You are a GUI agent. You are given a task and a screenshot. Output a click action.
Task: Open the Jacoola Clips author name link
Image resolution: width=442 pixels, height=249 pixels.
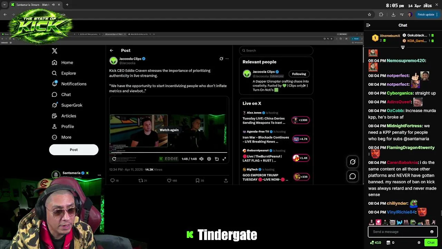pyautogui.click(x=130, y=59)
